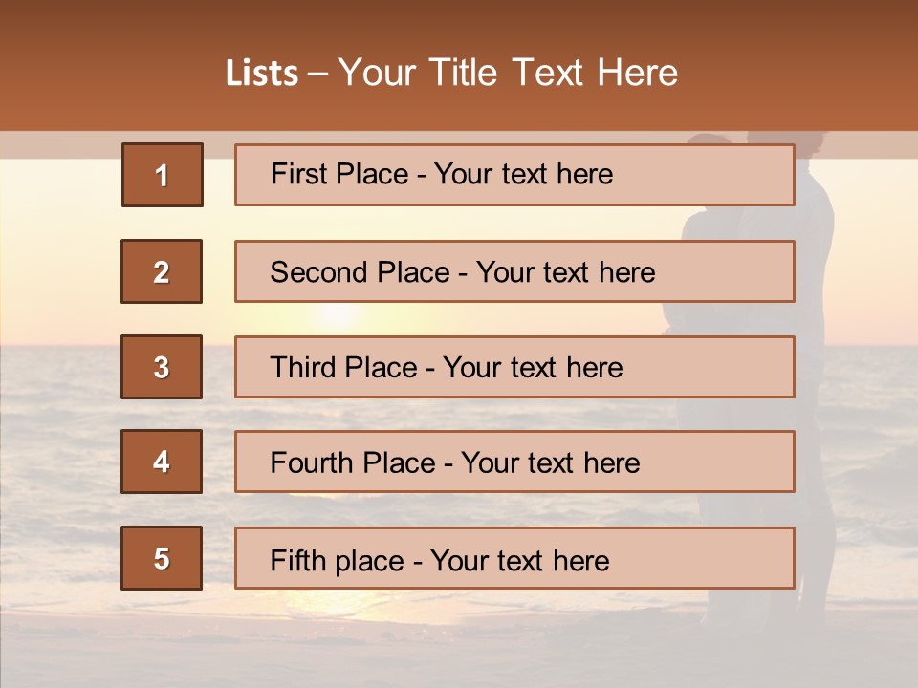Click the number 4 box
Image resolution: width=918 pixels, height=688 pixels.
162,462
